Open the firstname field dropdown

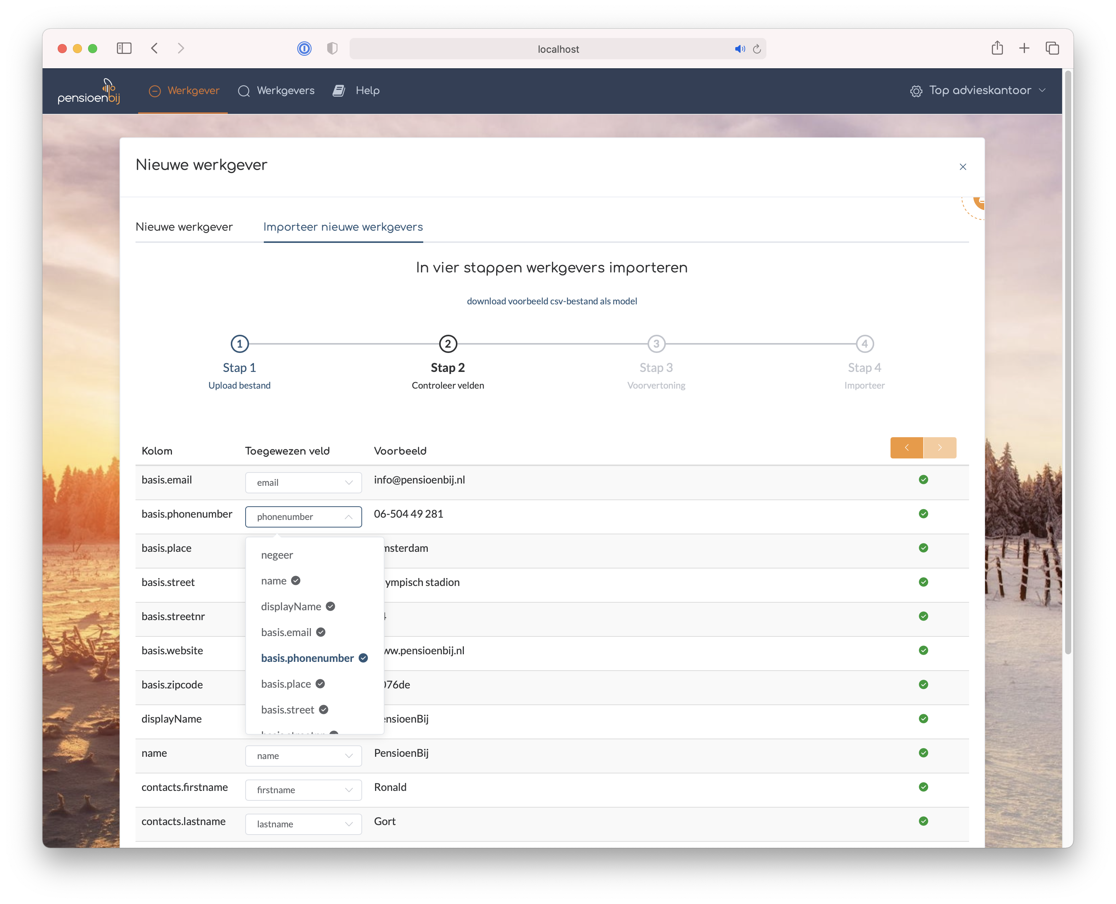click(x=304, y=790)
